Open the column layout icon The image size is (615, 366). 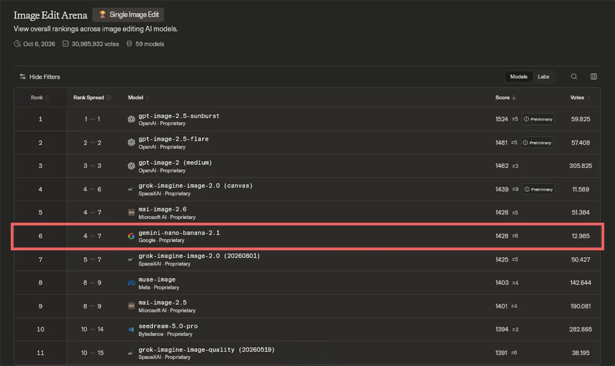pyautogui.click(x=593, y=77)
